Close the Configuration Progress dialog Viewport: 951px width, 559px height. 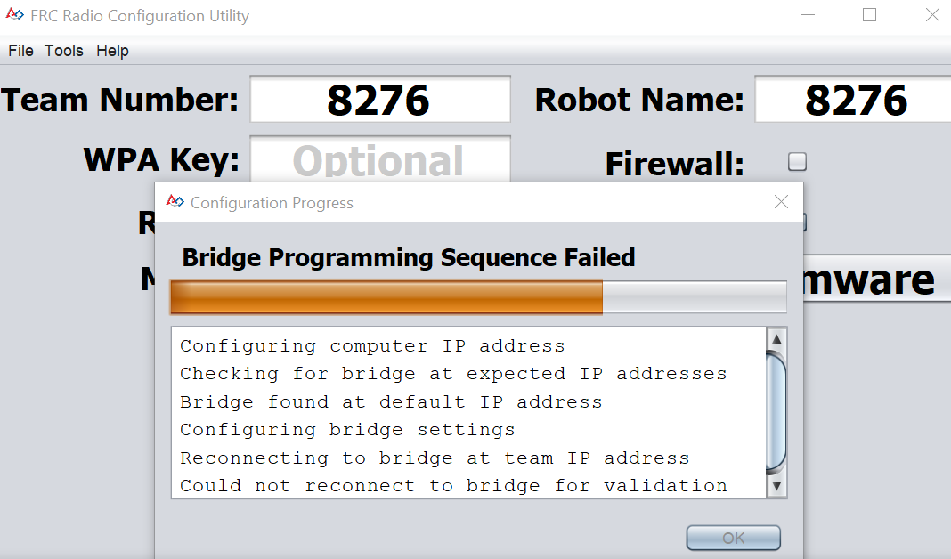click(781, 202)
